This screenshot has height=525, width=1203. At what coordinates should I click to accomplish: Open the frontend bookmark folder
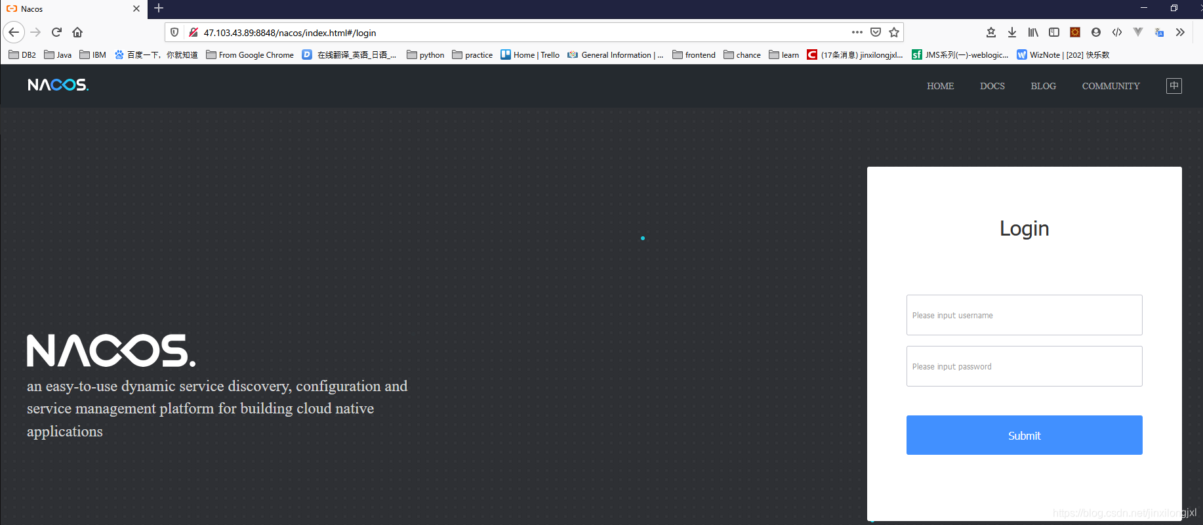694,55
